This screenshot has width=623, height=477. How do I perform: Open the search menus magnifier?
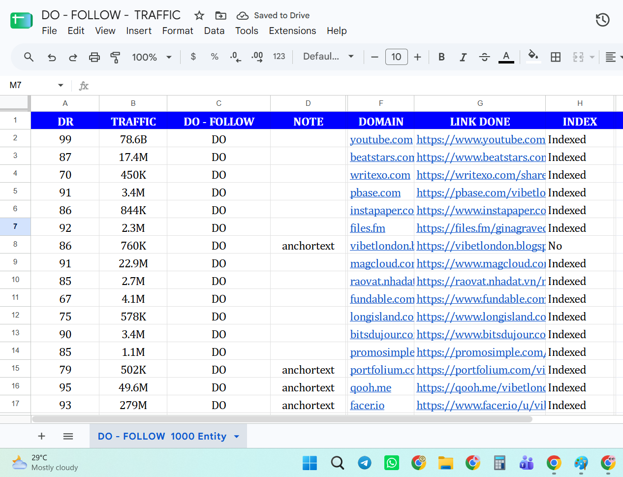pyautogui.click(x=29, y=57)
